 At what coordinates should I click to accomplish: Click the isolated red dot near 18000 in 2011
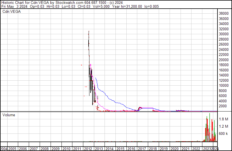[x=81, y=65]
